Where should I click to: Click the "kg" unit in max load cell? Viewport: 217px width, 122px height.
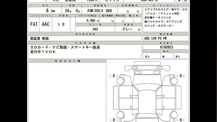[x=113, y=21]
